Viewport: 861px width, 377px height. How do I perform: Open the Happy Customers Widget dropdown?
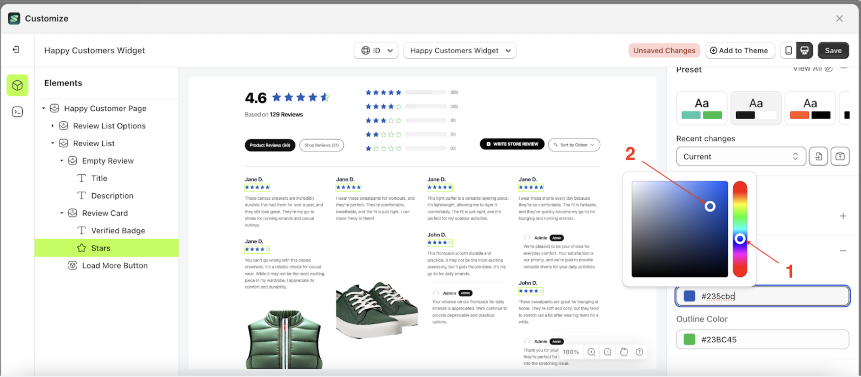click(460, 50)
